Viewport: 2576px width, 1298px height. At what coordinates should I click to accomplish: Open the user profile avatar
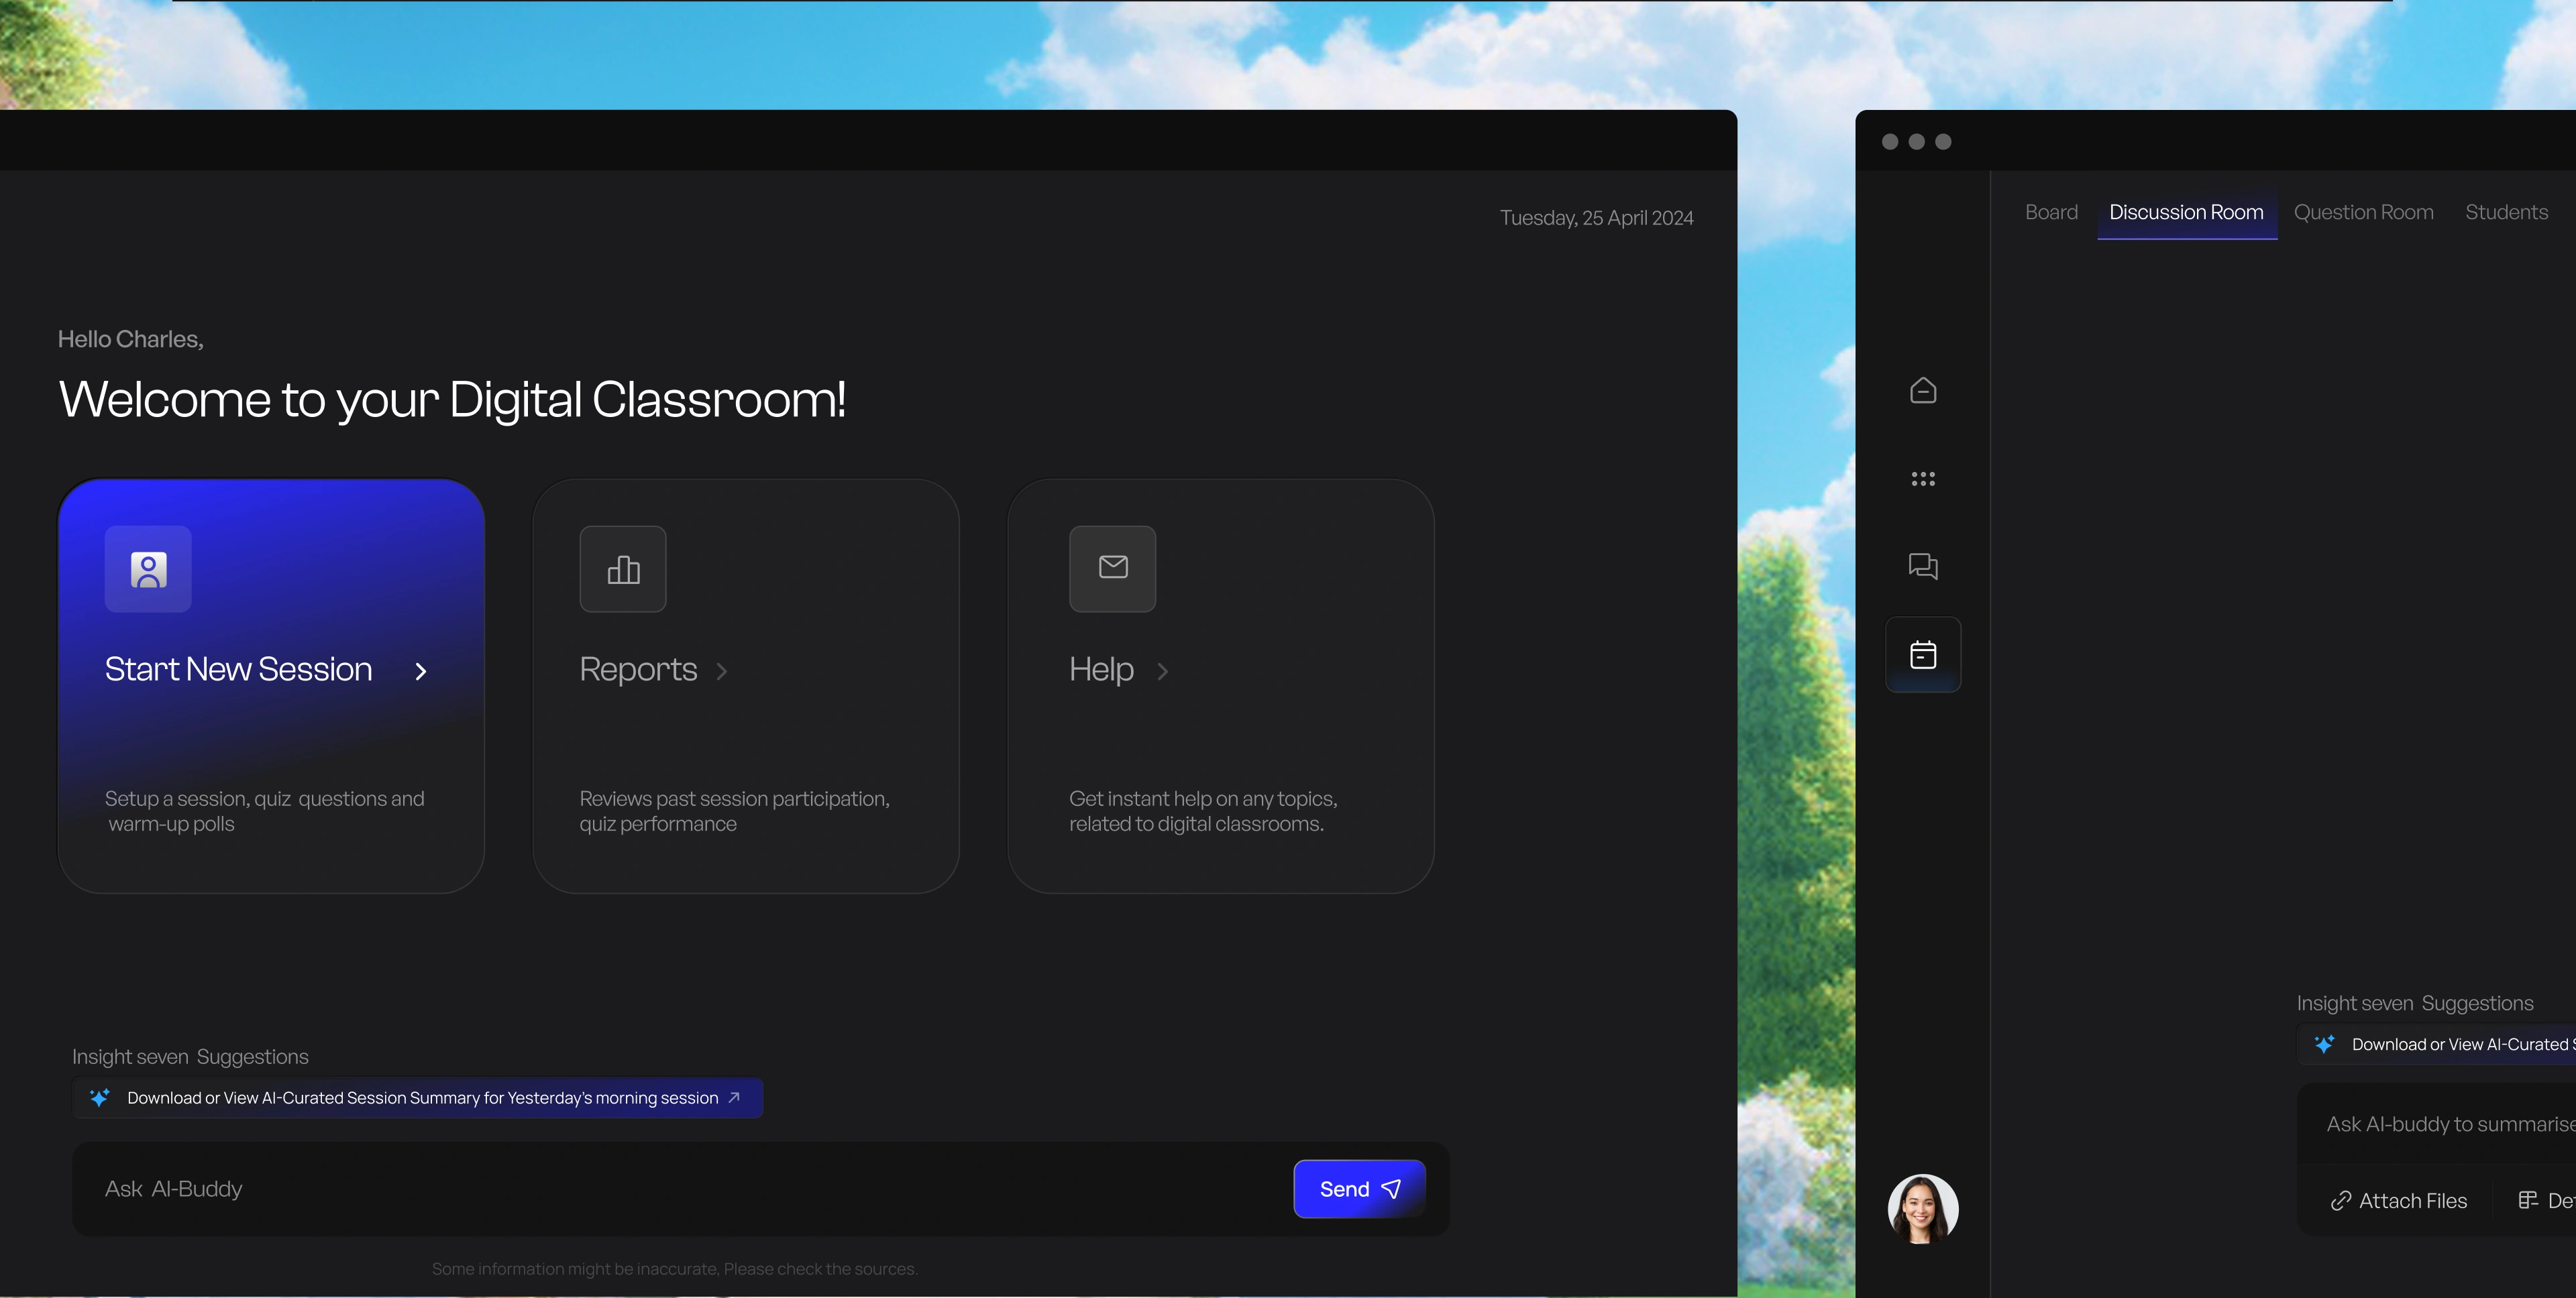coord(1923,1209)
